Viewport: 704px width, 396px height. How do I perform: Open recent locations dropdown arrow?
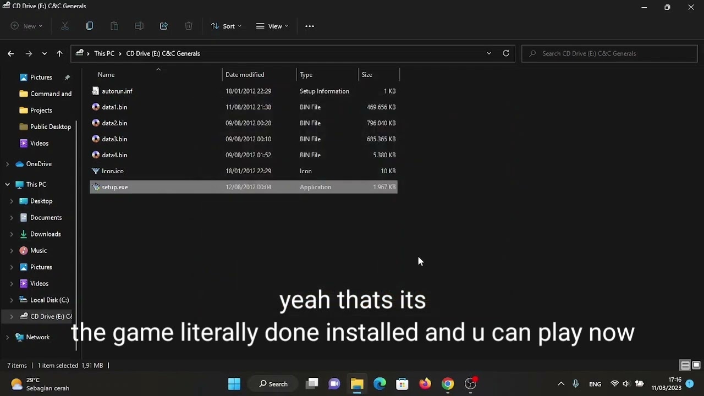[x=45, y=53]
